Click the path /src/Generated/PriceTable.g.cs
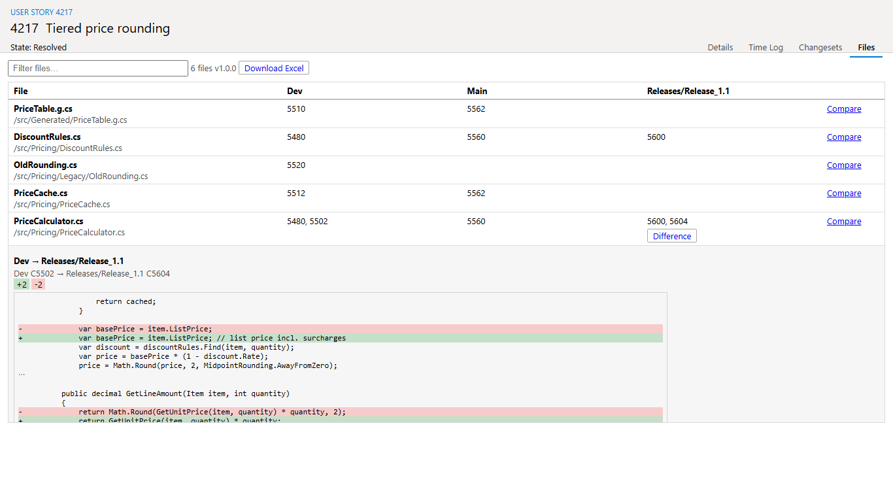893x502 pixels. point(71,120)
